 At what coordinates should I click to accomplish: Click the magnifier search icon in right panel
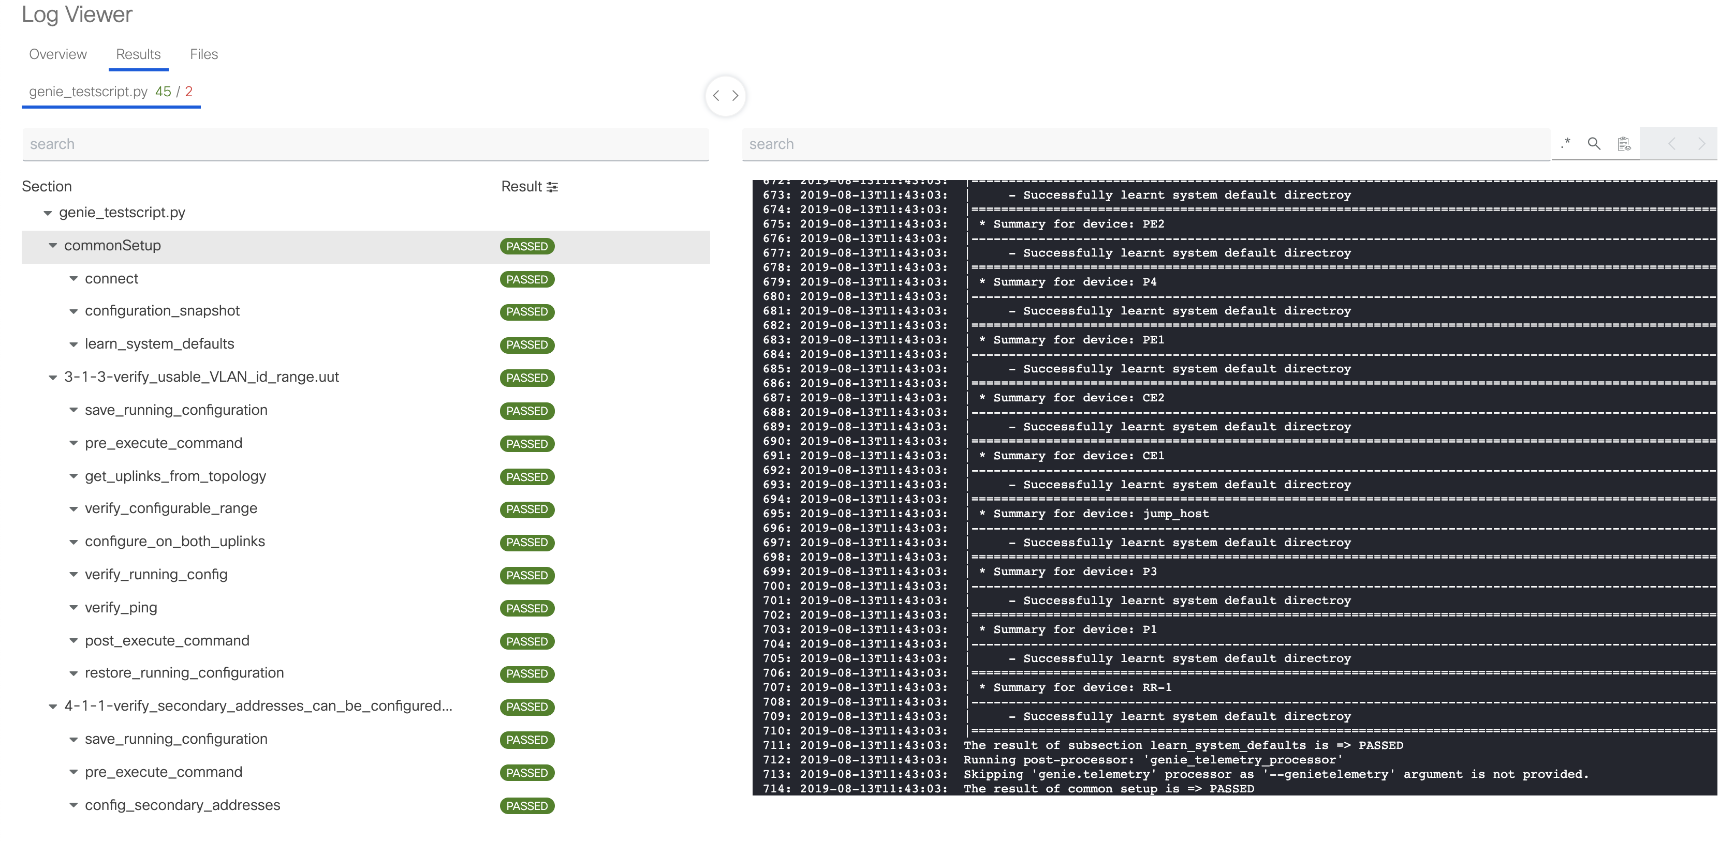[1593, 144]
